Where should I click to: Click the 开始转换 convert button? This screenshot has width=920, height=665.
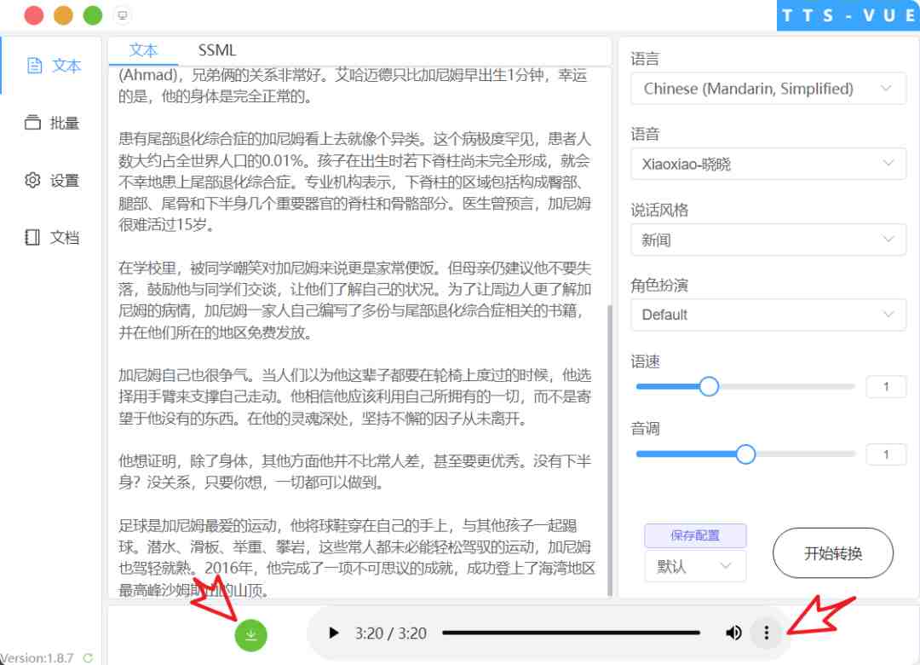[x=832, y=552]
